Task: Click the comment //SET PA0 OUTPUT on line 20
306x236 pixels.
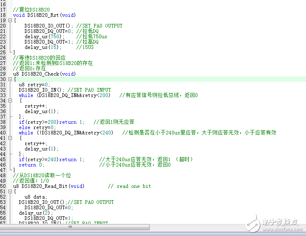Action: [x=100, y=26]
